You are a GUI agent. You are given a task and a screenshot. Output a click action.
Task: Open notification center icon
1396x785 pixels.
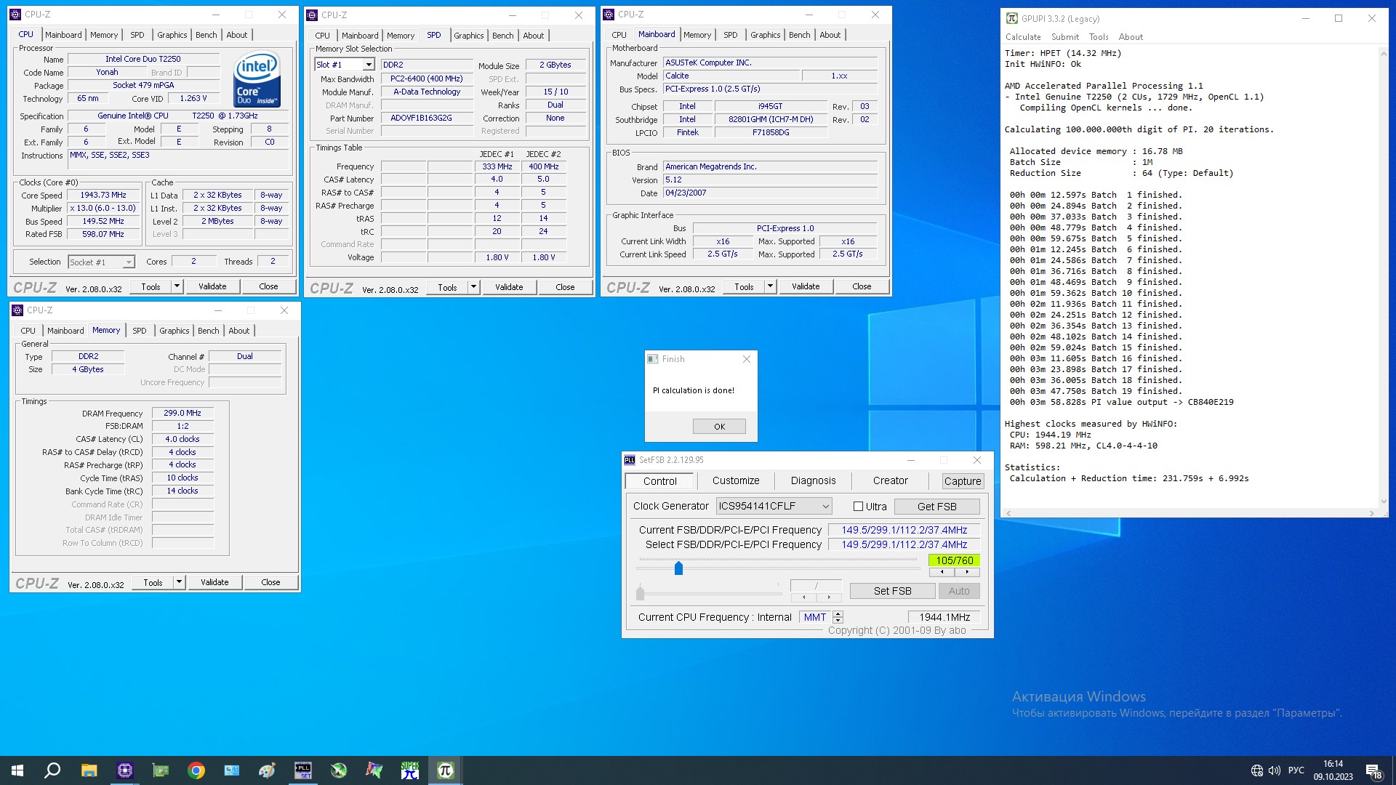point(1373,771)
